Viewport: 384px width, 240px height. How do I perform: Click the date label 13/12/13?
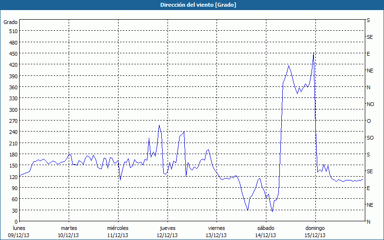click(216, 235)
